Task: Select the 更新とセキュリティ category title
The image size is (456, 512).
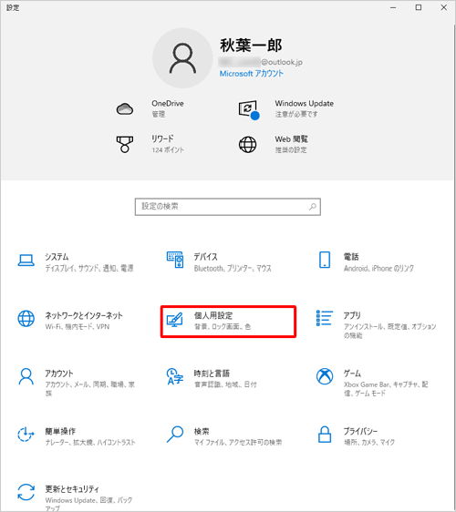Action: tap(72, 489)
